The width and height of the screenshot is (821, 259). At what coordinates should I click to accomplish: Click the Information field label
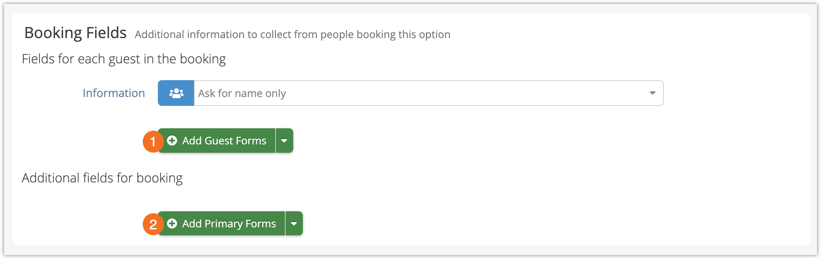114,93
